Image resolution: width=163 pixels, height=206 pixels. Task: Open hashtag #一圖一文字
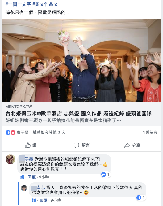(x=18, y=4)
